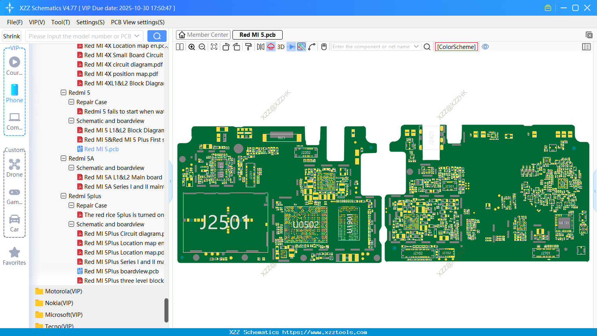Click the fit-to-screen icon
The image size is (597, 336).
[x=214, y=47]
